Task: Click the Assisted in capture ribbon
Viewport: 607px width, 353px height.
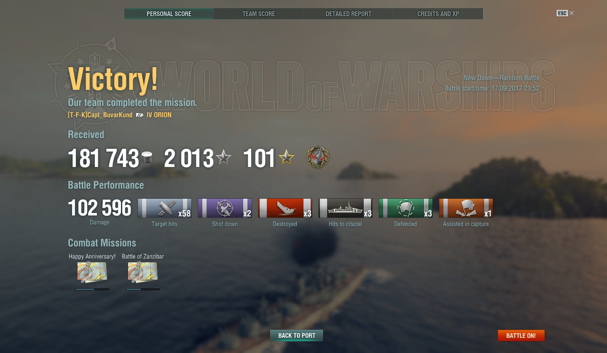Action: click(x=466, y=208)
